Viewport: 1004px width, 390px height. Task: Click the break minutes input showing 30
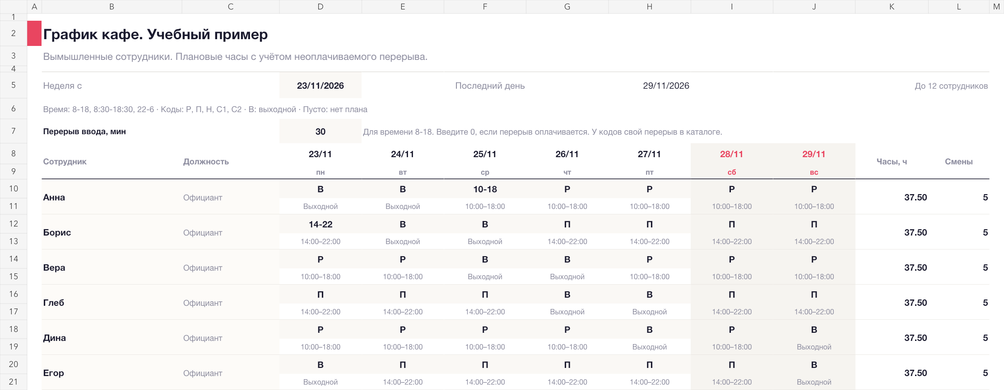(320, 132)
